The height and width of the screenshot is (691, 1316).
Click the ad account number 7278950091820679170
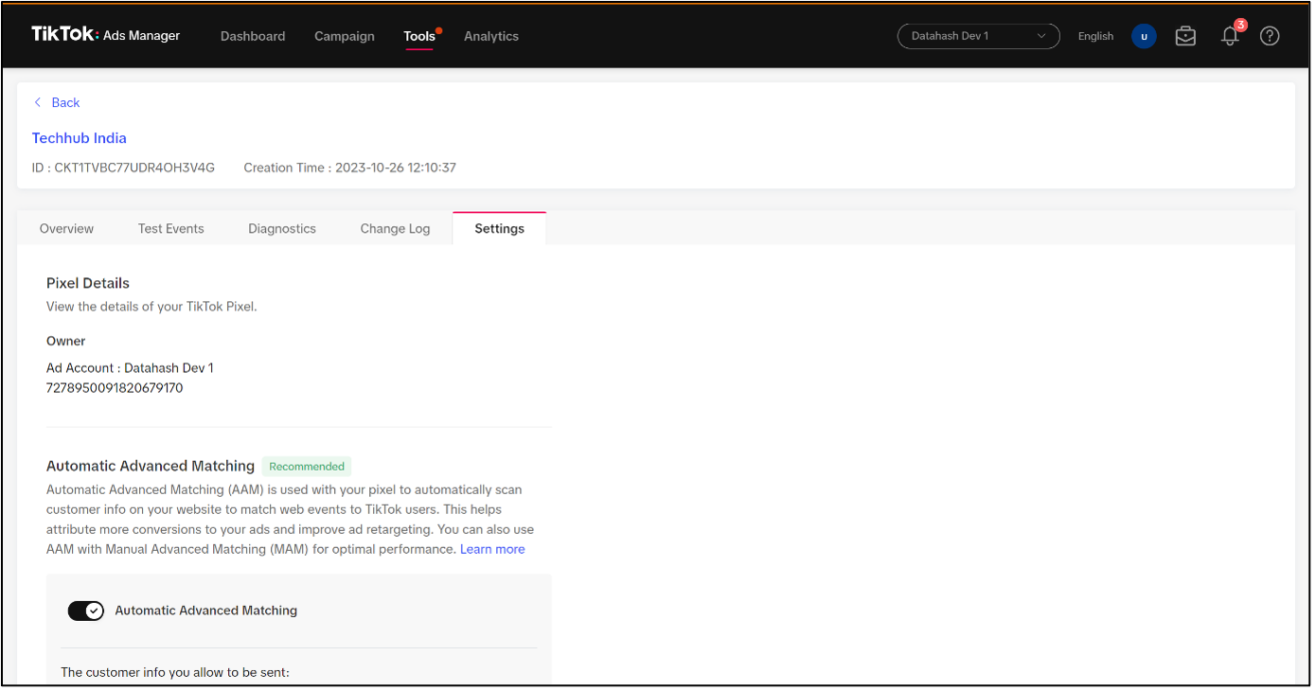coord(115,388)
